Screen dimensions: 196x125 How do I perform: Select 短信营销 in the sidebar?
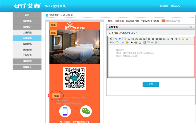point(27,44)
